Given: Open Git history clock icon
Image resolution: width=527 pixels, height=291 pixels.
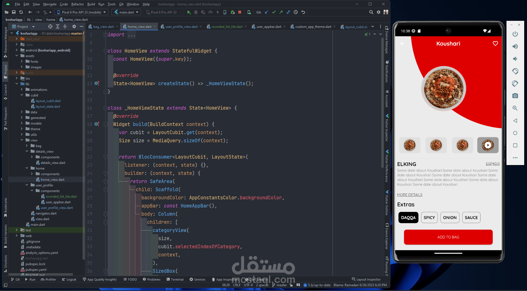Looking at the screenshot, I should tap(296, 12).
